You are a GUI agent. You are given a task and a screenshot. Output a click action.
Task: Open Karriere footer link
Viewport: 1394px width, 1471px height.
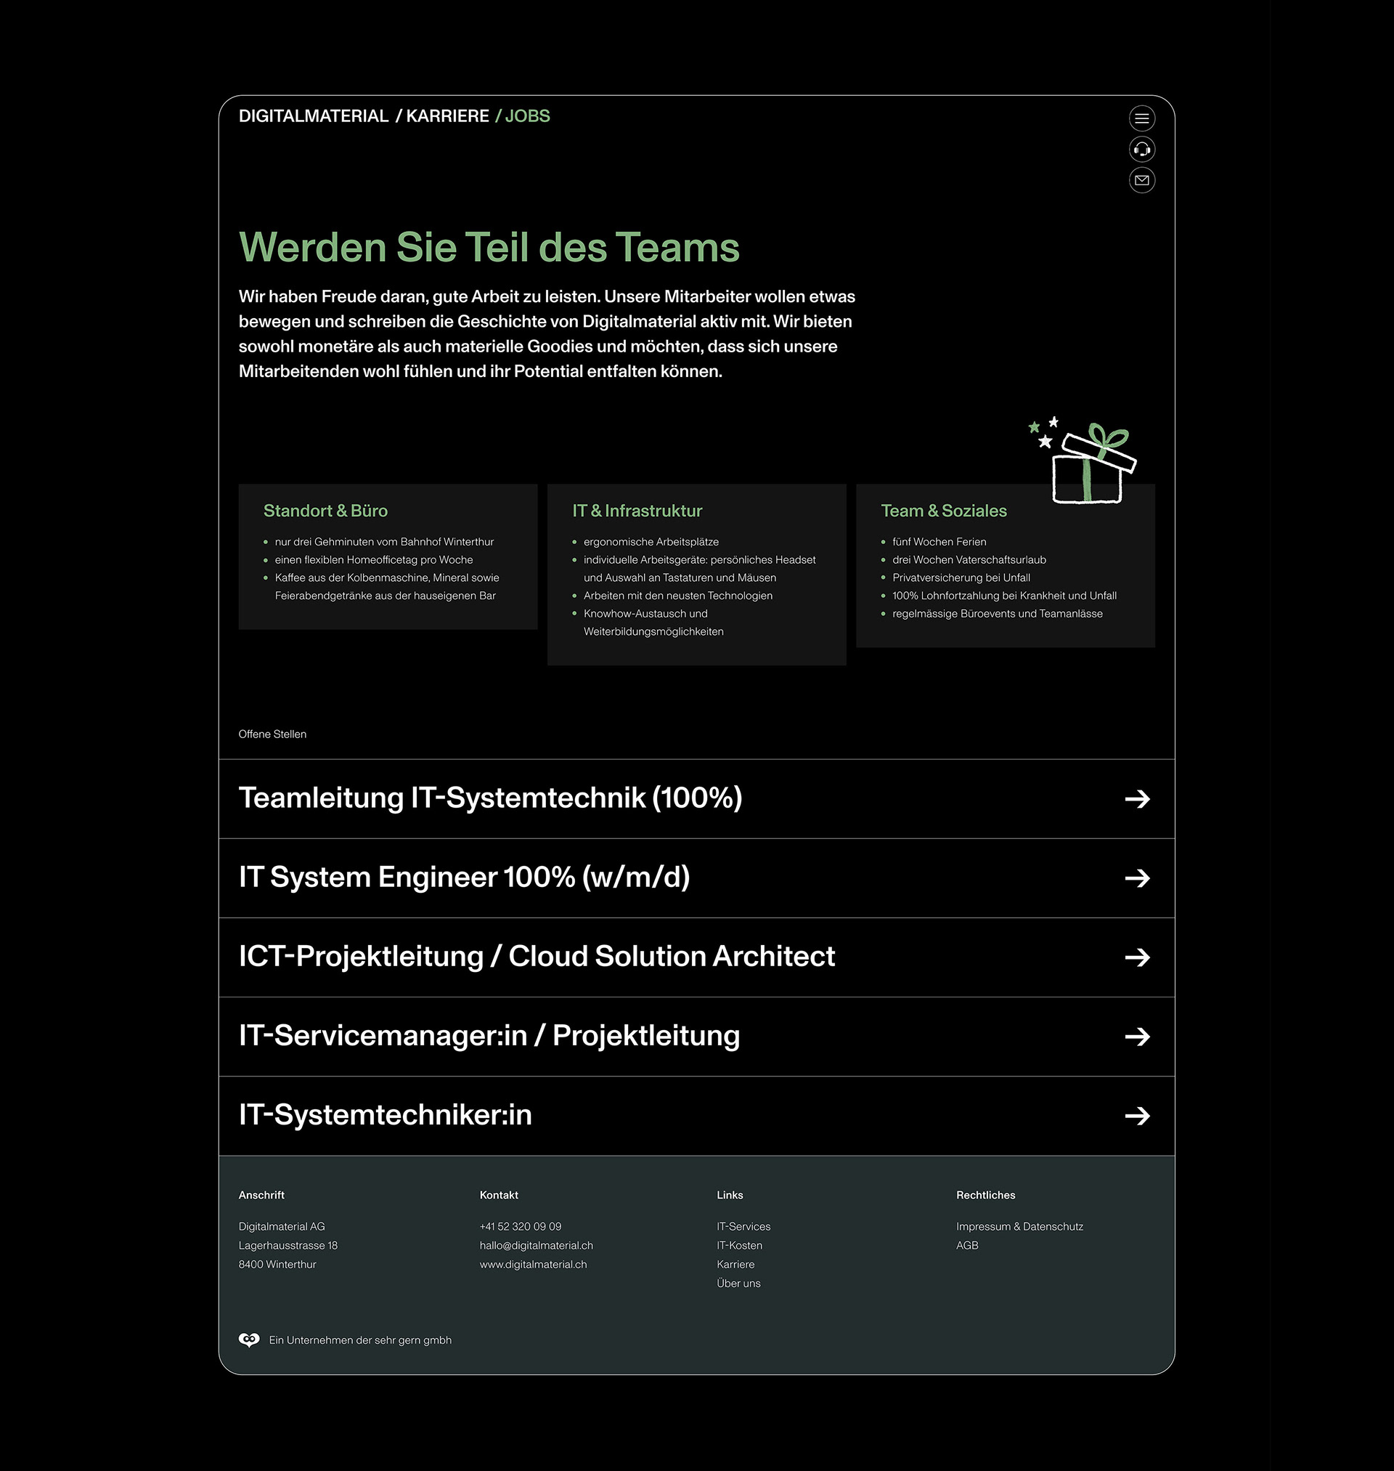735,1265
